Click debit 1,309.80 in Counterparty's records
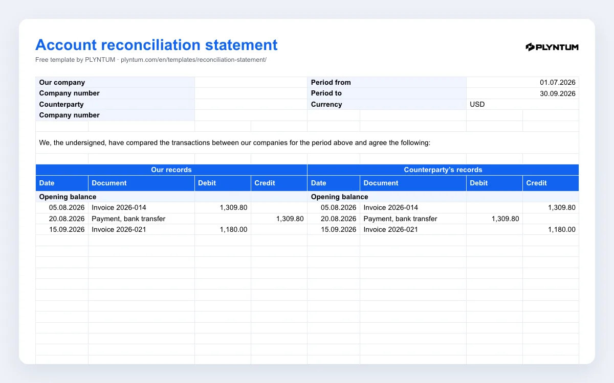Screen dimensions: 614x383 (505, 219)
